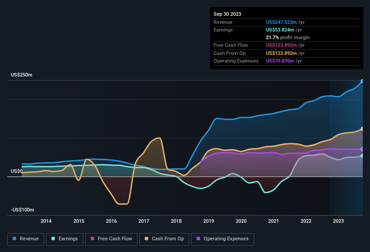370x252 pixels.
Task: Click the purple Operating Expenses endpoint marker
Action: pyautogui.click(x=362, y=149)
